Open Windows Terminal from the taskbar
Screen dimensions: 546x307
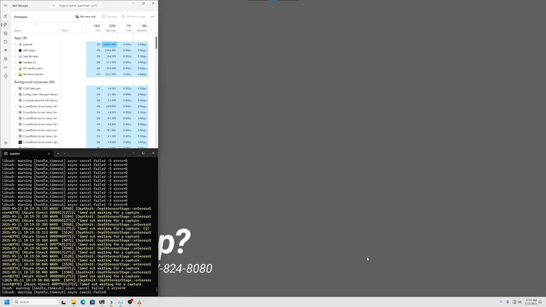[102, 302]
